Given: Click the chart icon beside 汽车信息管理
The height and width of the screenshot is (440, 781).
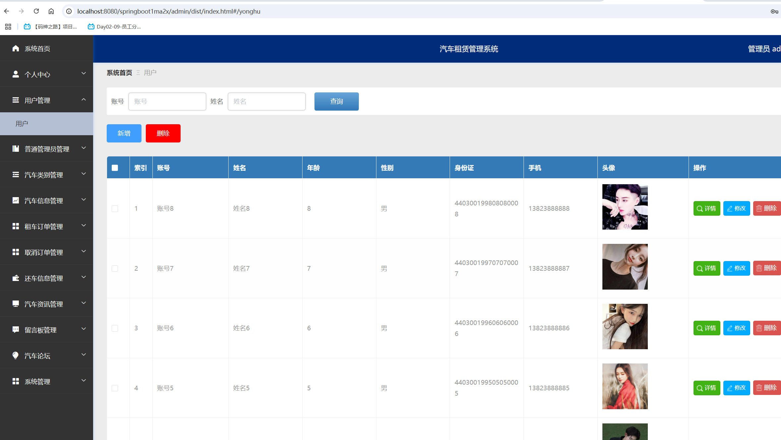Looking at the screenshot, I should (16, 200).
